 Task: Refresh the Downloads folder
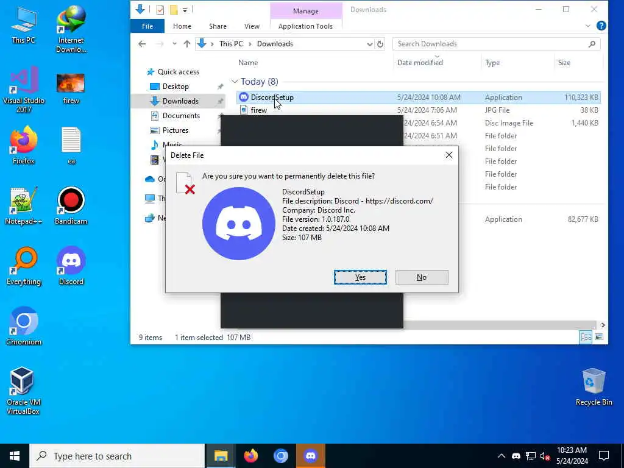coord(380,44)
